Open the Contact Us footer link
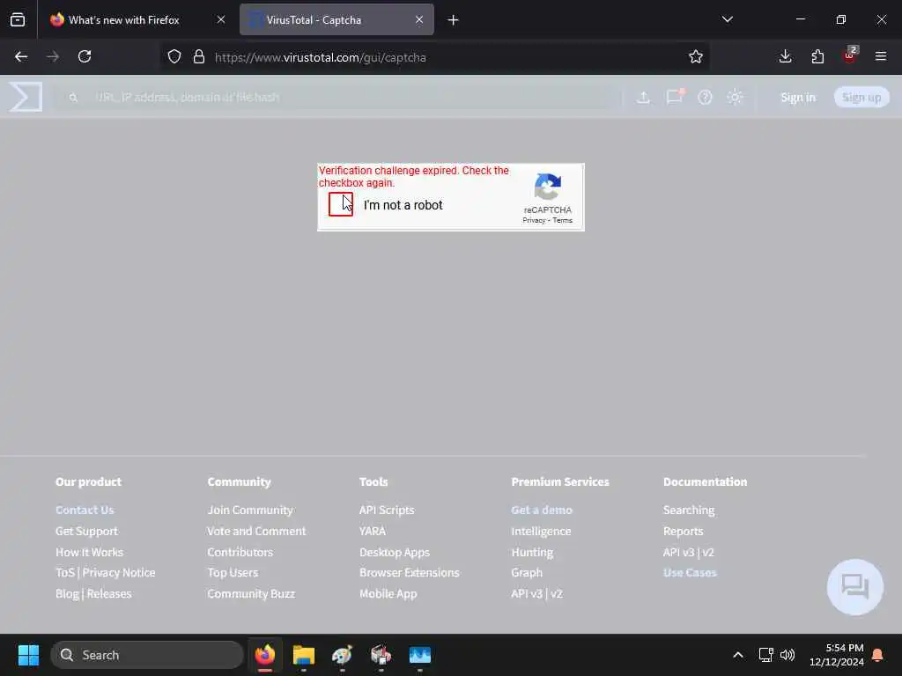902x676 pixels. click(85, 510)
